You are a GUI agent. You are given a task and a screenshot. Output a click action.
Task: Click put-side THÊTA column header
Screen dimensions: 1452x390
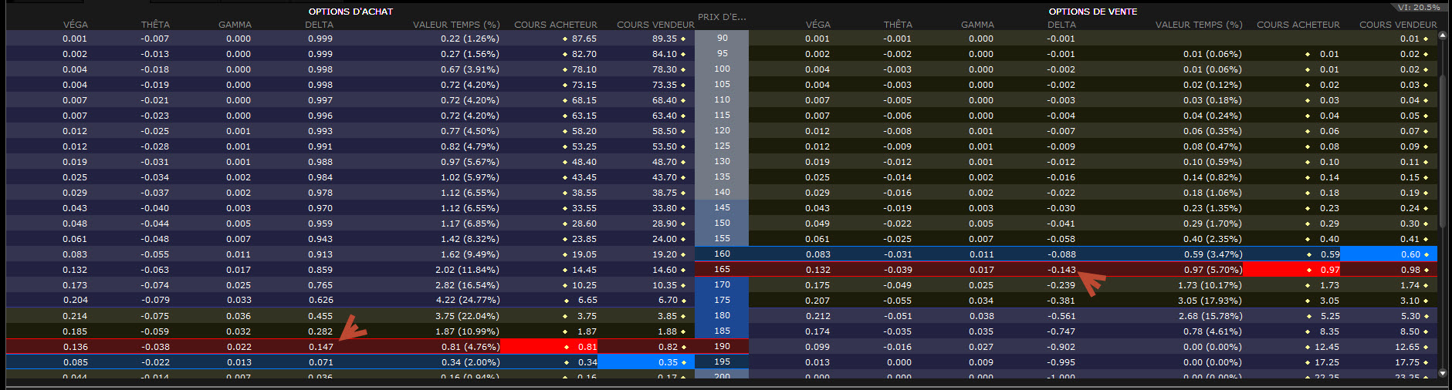click(898, 25)
